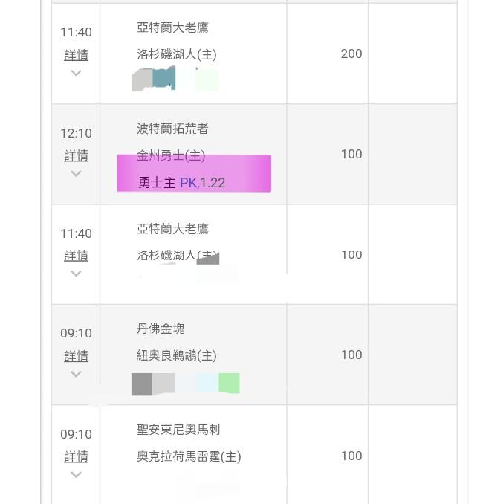The width and height of the screenshot is (483, 504).
Task: Expand the chevron in the 丹佛金塊 row
Action: (76, 374)
